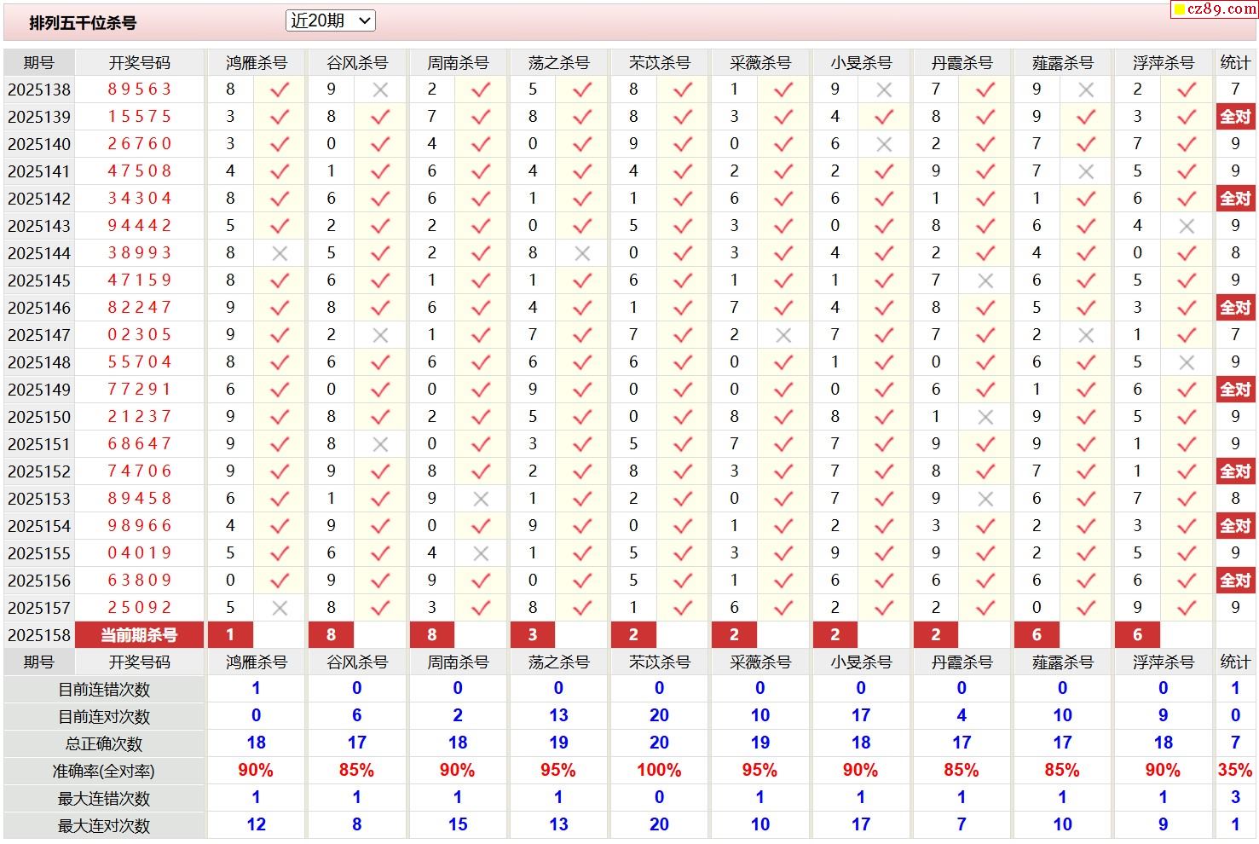
Task: Click the 总正确次数 row label
Action: [104, 744]
